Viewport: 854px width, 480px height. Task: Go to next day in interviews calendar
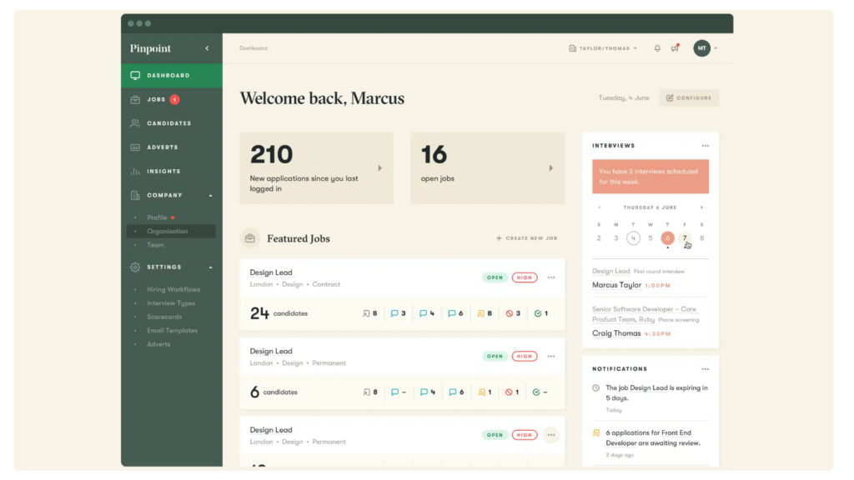click(701, 207)
